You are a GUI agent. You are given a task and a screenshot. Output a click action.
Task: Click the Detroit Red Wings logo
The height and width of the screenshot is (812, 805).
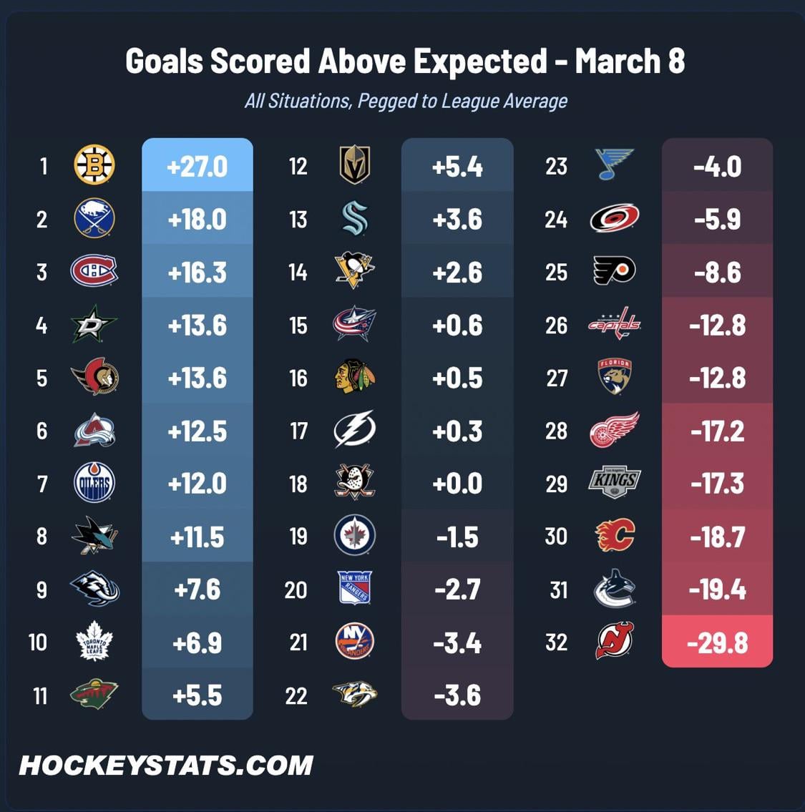tap(614, 430)
